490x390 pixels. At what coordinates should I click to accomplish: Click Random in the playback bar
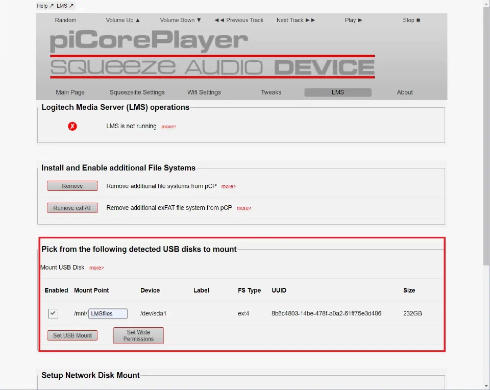tap(66, 20)
